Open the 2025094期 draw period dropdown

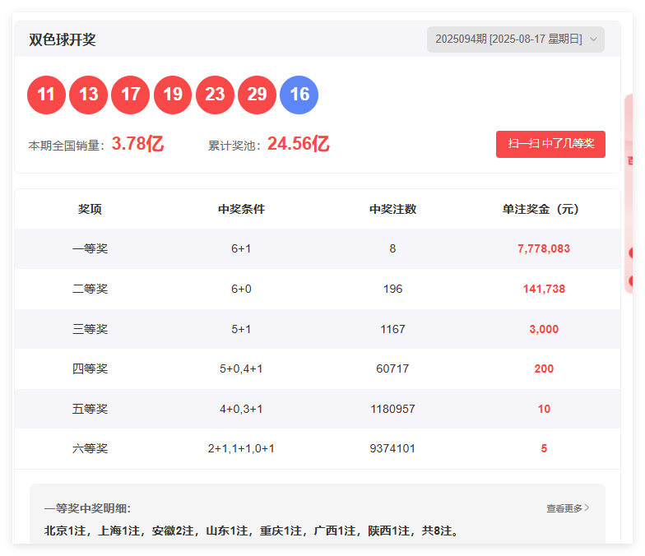click(x=515, y=39)
